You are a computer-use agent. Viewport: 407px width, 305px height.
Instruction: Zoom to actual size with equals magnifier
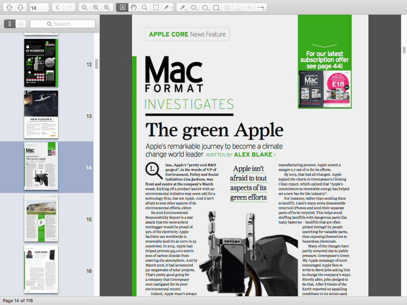pos(96,8)
